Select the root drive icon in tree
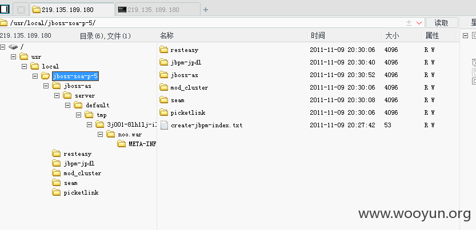Viewport: 476px width, 230px height. click(x=13, y=47)
